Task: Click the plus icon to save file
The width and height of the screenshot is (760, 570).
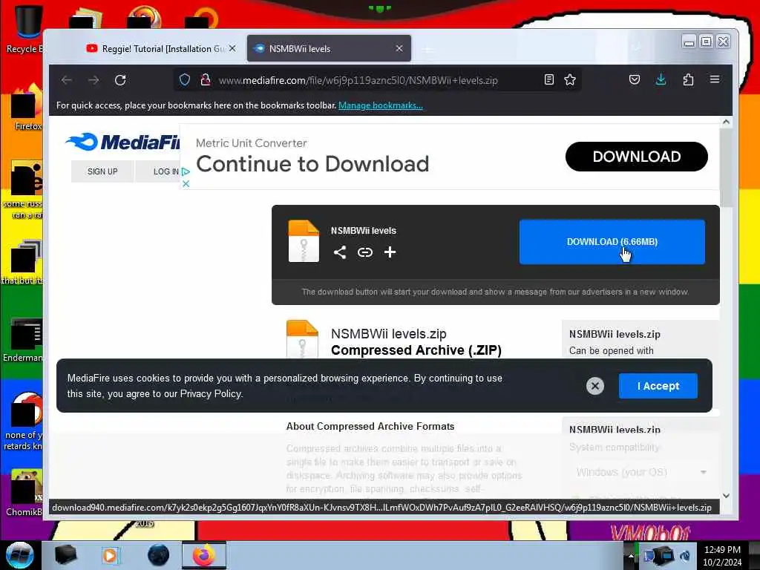Action: pyautogui.click(x=390, y=252)
